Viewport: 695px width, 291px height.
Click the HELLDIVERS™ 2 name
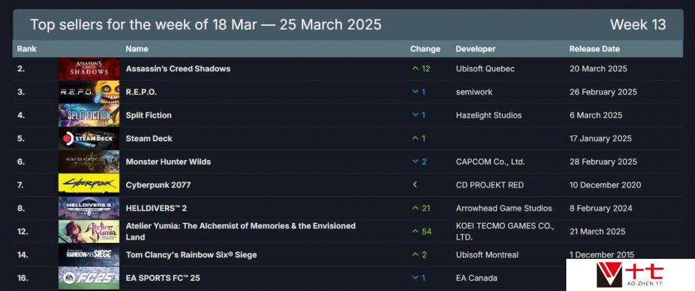coord(156,208)
